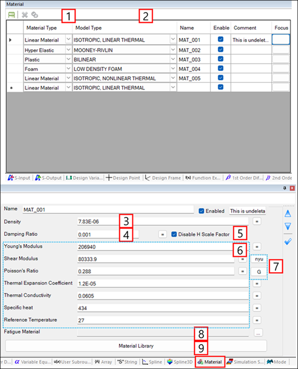The image size is (298, 369).
Task: Click Poisson's Ratio field with 0.288
Action: click(x=156, y=271)
